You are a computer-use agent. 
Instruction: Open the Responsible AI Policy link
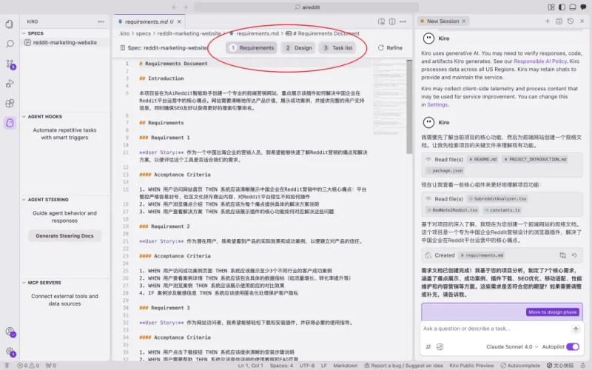(540, 61)
